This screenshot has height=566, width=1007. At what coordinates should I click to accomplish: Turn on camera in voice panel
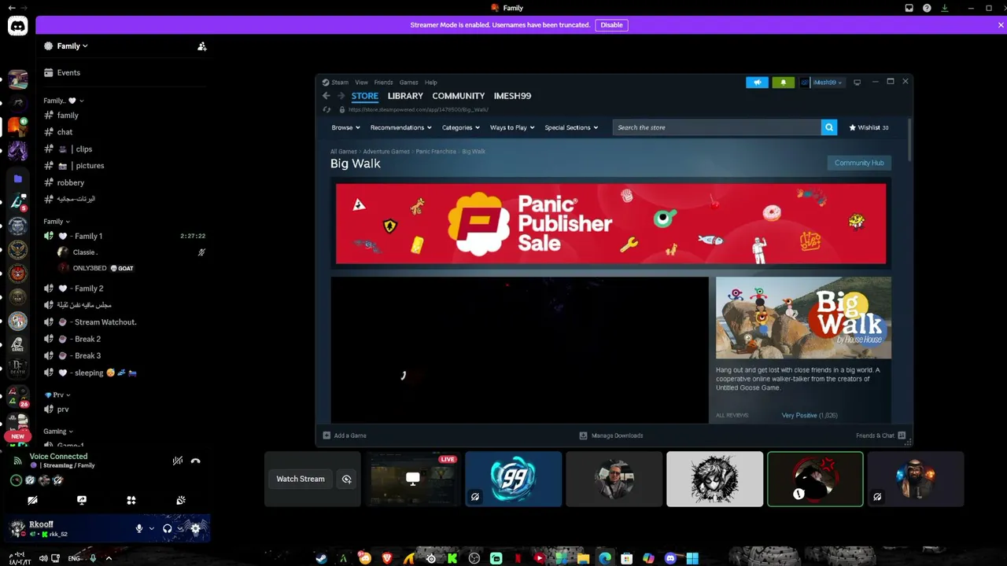pos(32,500)
